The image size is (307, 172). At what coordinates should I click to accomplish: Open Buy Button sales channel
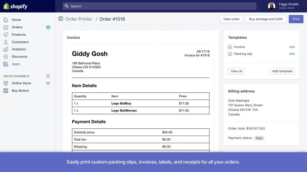(20, 91)
